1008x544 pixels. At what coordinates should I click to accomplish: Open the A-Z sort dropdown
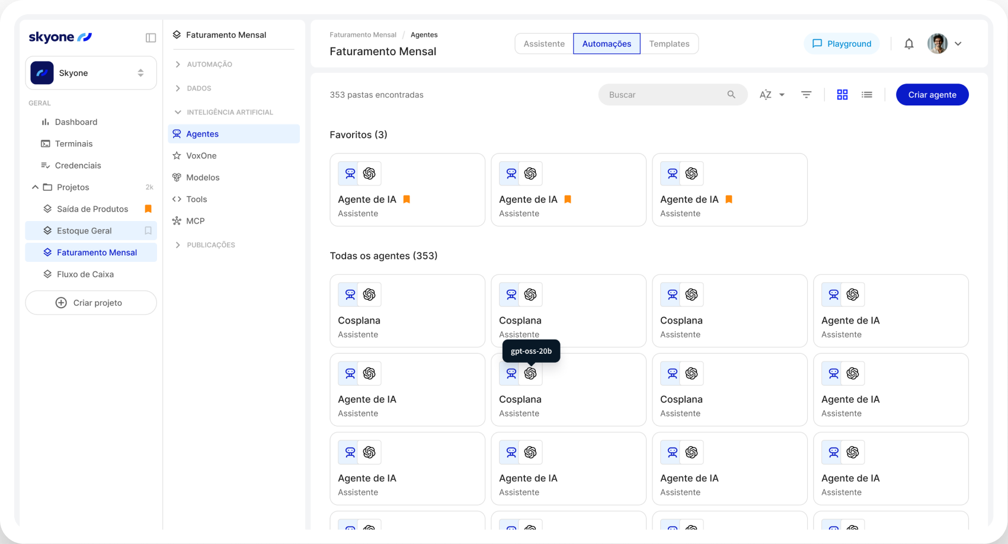(772, 95)
